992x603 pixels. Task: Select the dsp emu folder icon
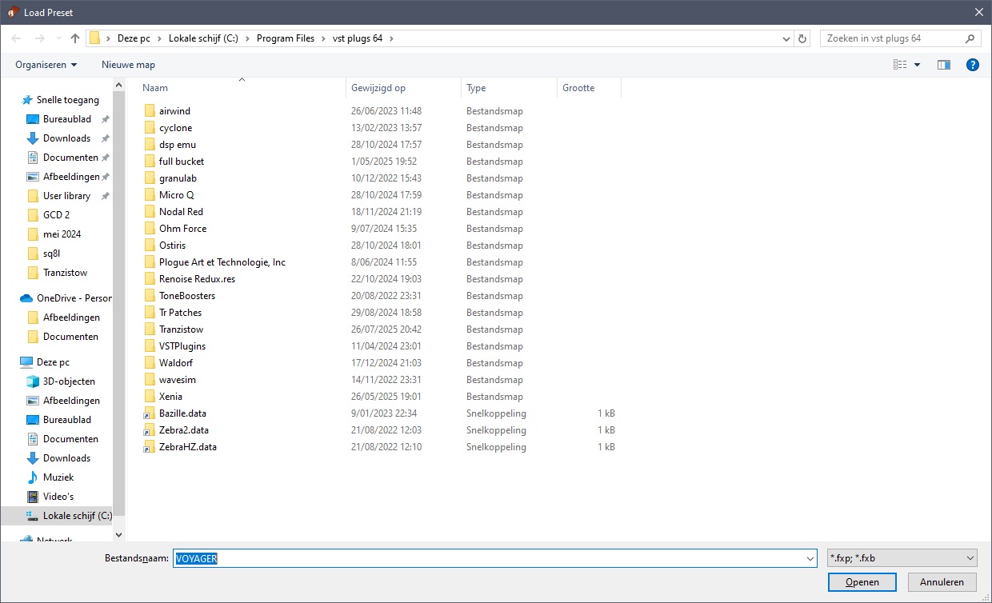tap(150, 145)
